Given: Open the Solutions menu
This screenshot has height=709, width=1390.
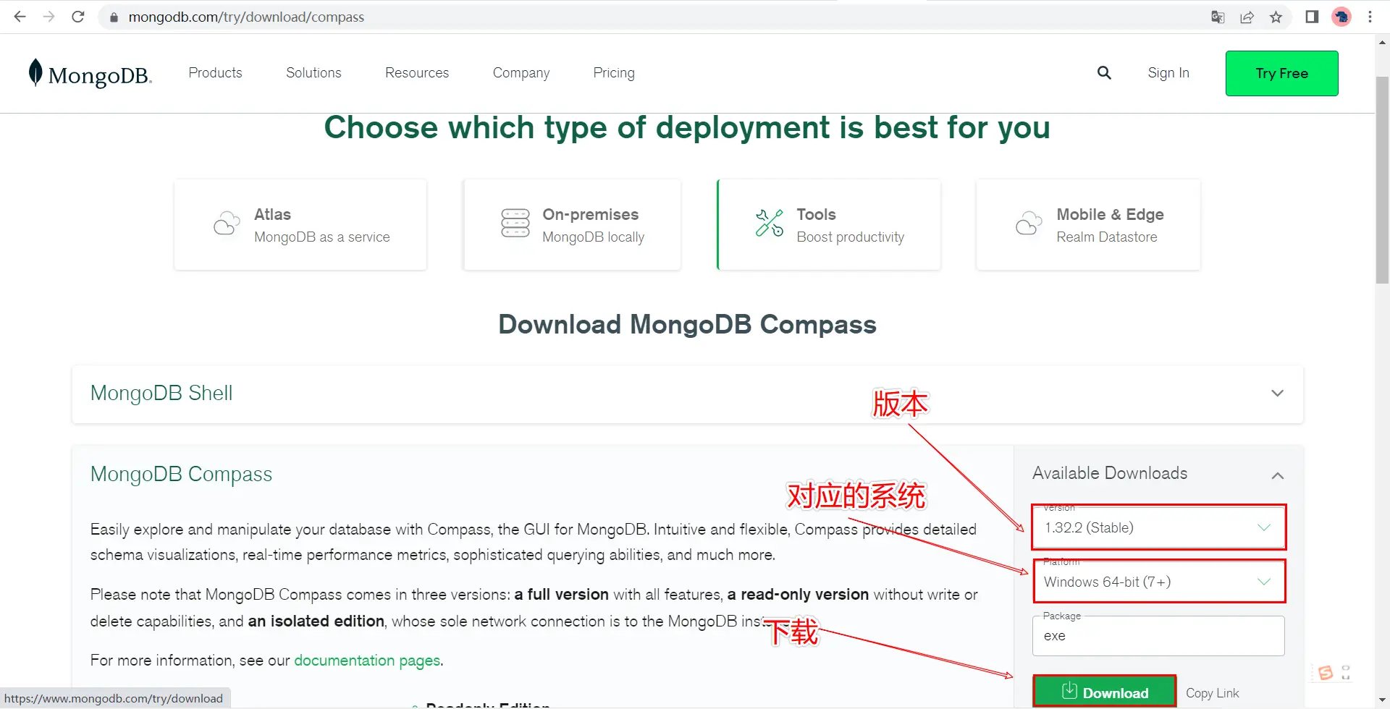Looking at the screenshot, I should (x=313, y=72).
